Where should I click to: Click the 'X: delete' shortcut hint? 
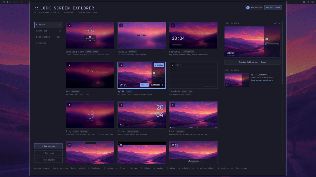click(145, 168)
